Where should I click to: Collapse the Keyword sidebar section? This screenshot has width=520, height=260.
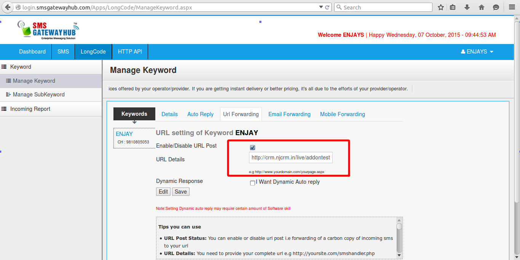point(51,67)
